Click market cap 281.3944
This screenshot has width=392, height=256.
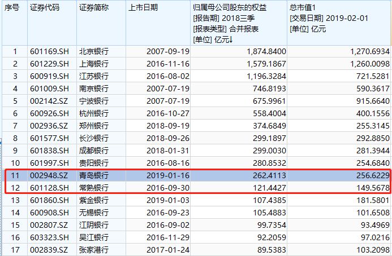373,151
